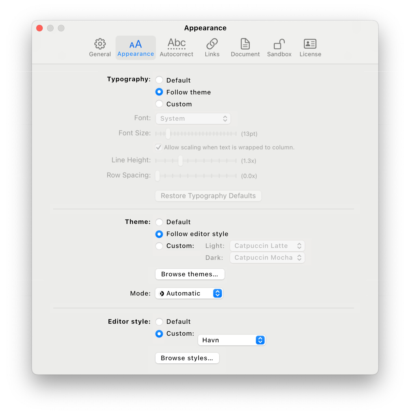The width and height of the screenshot is (415, 414).
Task: Open the License ID card icon
Action: (310, 44)
